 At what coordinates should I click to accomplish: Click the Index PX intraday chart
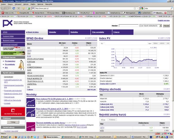pyautogui.click(x=136, y=58)
